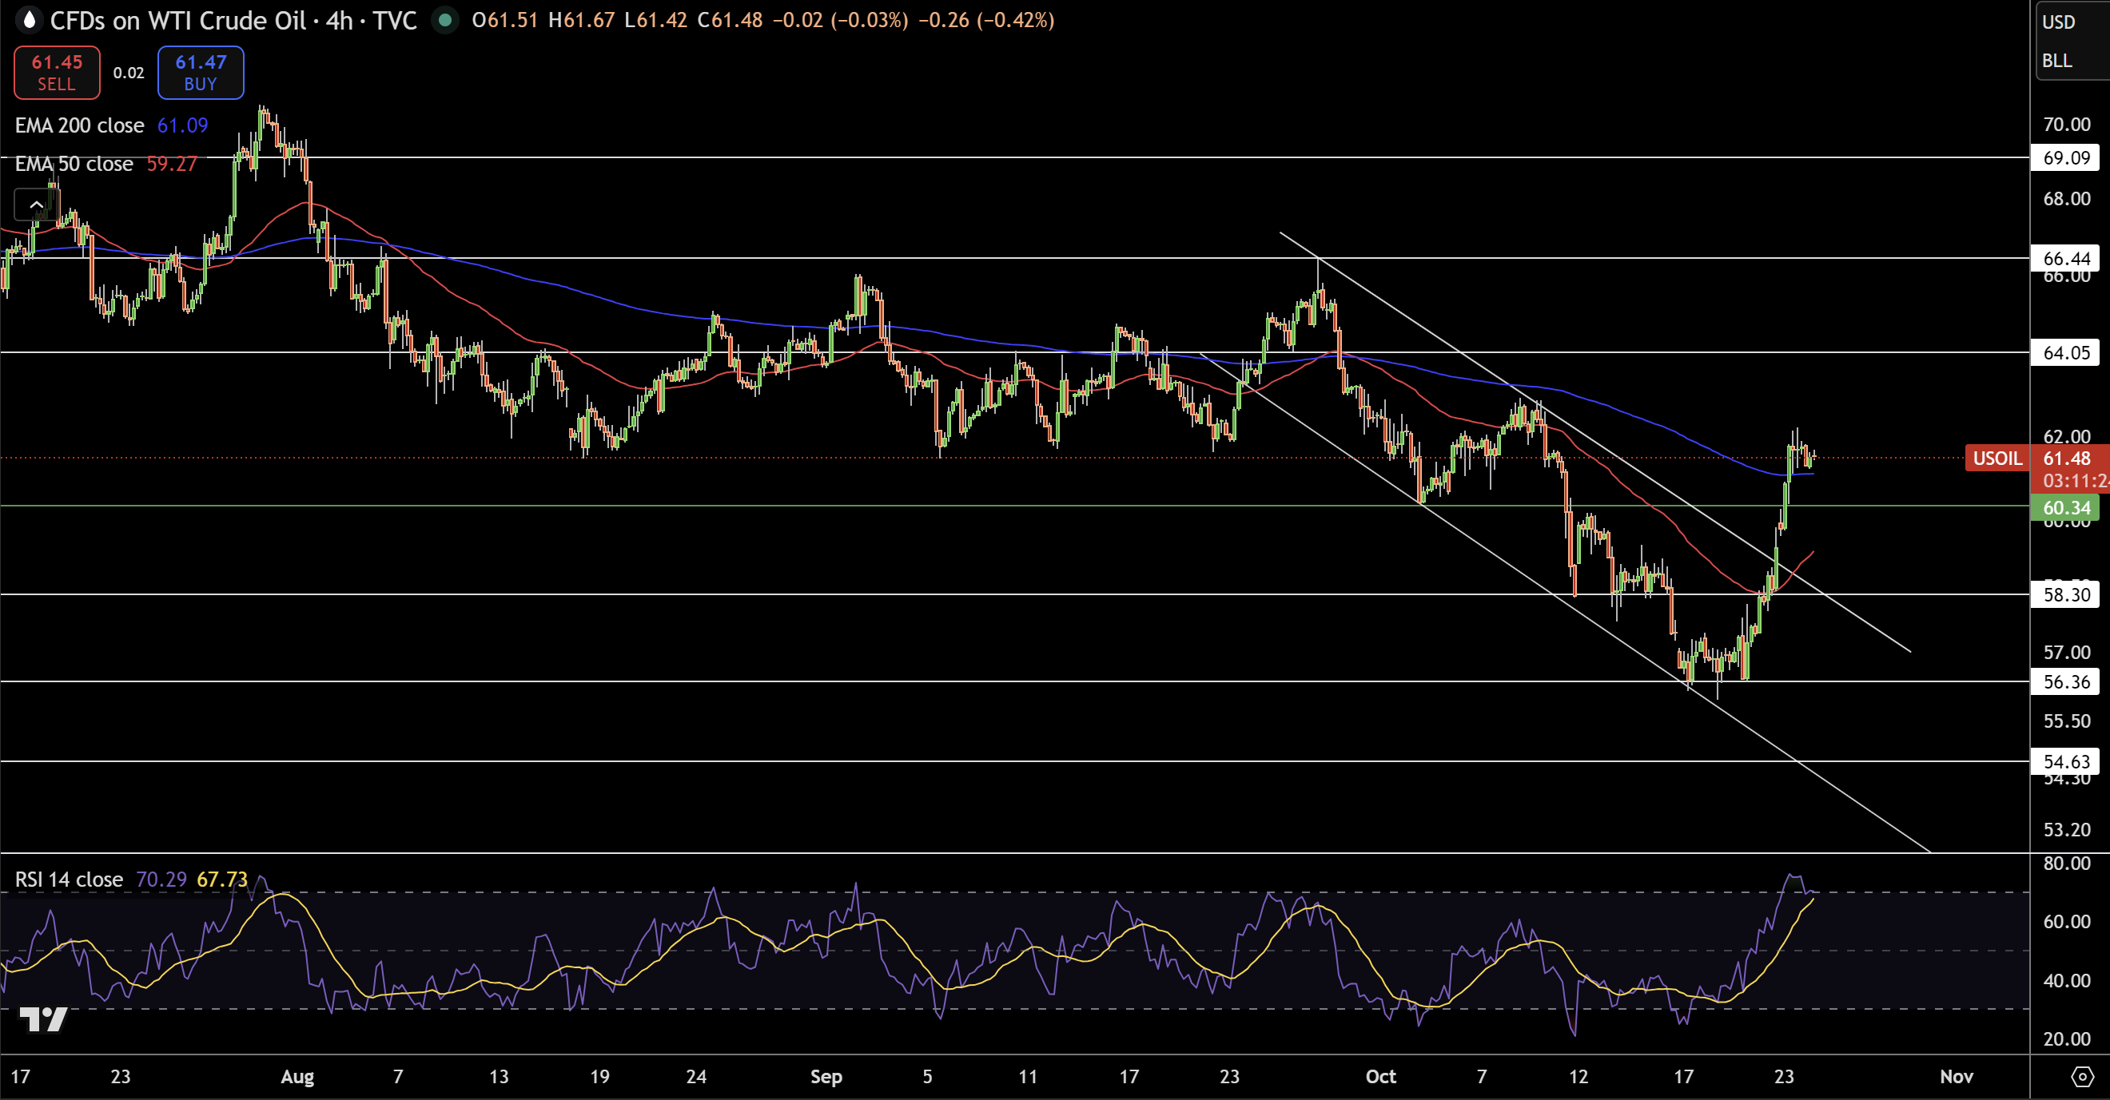Open the BLL unit selector
2110x1100 pixels.
(x=2056, y=61)
